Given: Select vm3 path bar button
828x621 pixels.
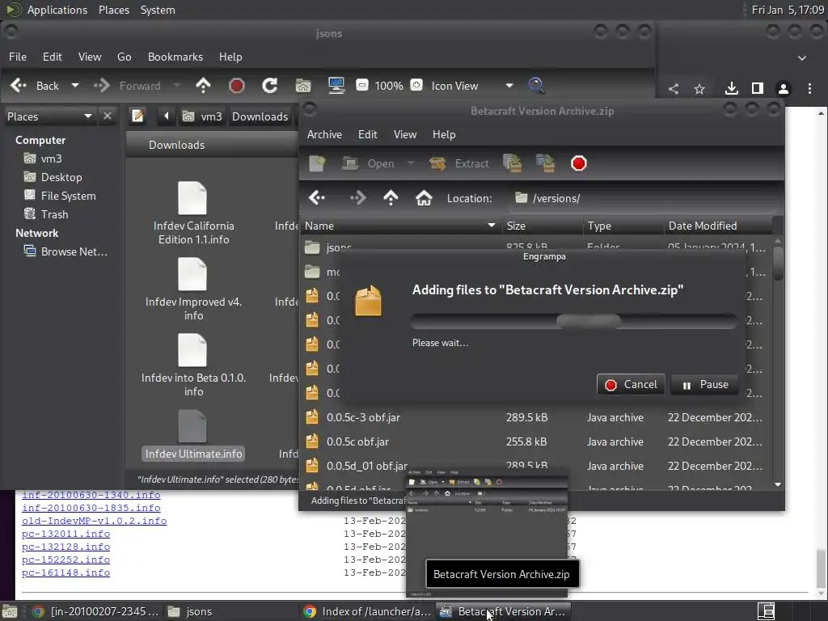Looking at the screenshot, I should click(202, 116).
